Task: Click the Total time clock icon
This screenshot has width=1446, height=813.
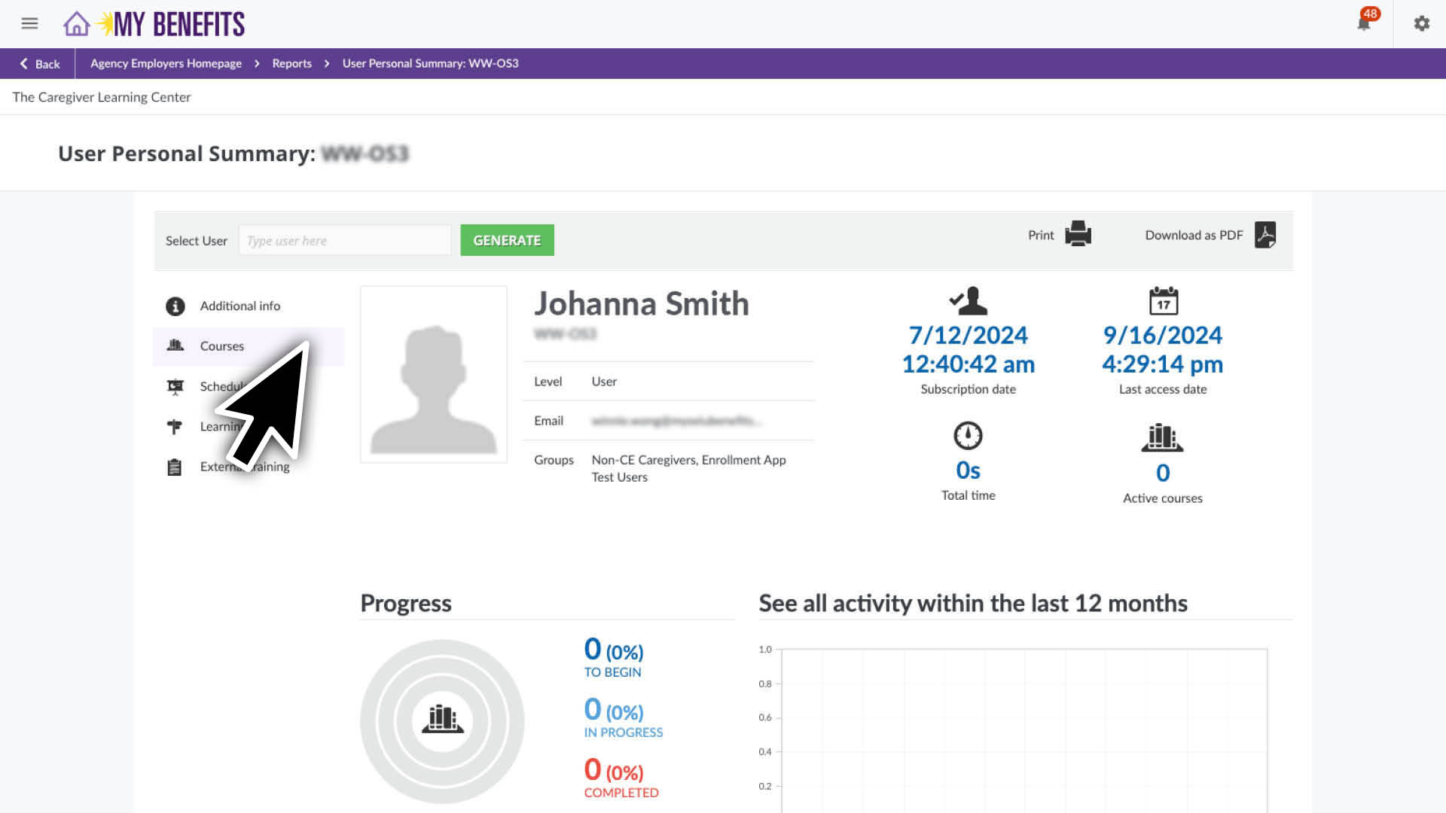Action: 968,435
